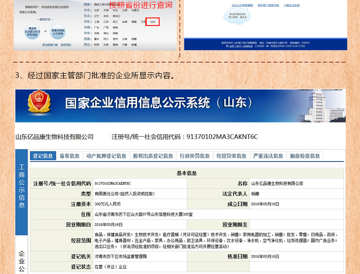Click 重庆 in the 西南 row
This screenshot has height=274, width=360.
coord(97,39)
